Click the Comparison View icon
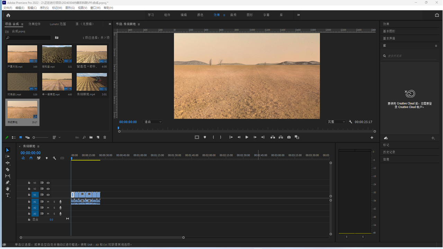 [297, 137]
